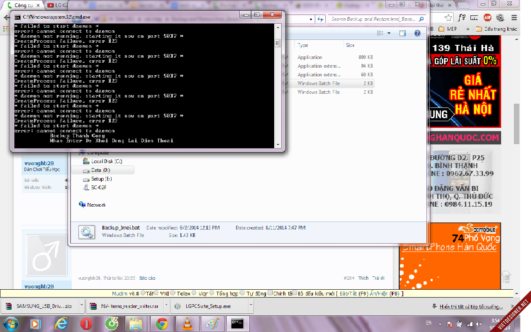
Task: Show hidden tray icons arrow
Action: (x=440, y=324)
